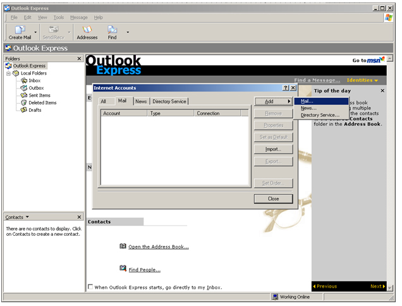Open the Send/Recv dropdown arrow
Screen dimensions: 402x306
pyautogui.click(x=70, y=32)
